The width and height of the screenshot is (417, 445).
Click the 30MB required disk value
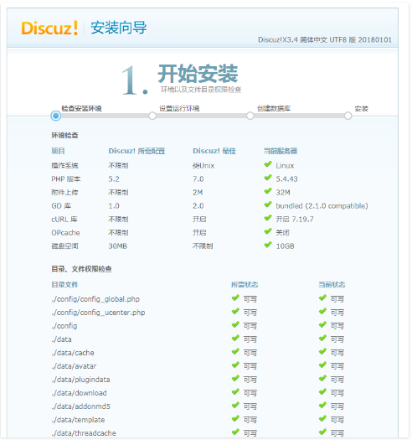coord(118,246)
